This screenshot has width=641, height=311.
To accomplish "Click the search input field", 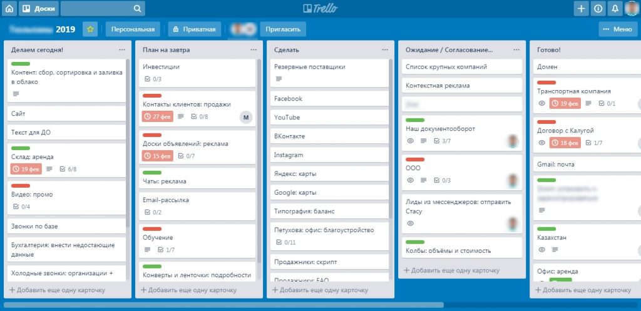I will click(102, 8).
